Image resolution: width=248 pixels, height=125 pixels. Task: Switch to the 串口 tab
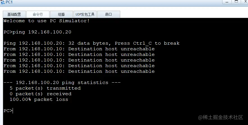(x=108, y=14)
